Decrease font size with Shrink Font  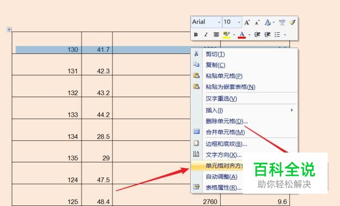[x=257, y=22]
